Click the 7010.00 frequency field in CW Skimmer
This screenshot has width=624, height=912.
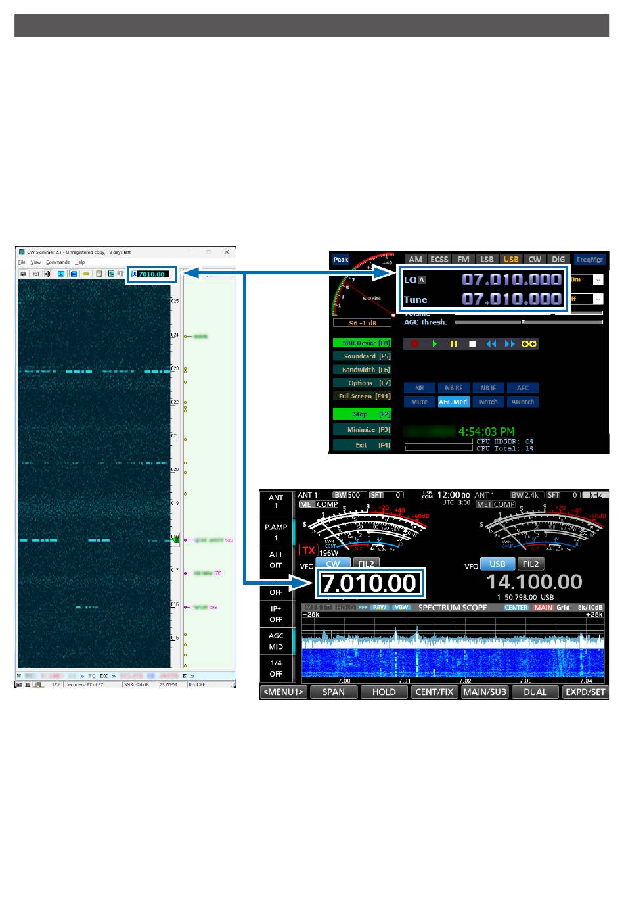pyautogui.click(x=153, y=274)
